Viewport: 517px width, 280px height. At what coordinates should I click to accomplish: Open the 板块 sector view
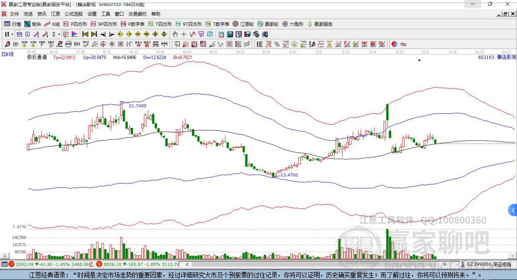(x=33, y=24)
